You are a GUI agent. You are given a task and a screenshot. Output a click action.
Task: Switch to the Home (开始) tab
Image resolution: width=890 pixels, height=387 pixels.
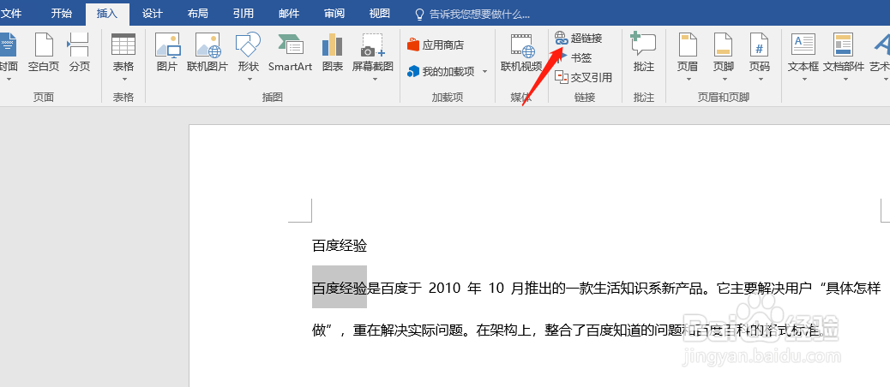click(x=61, y=14)
